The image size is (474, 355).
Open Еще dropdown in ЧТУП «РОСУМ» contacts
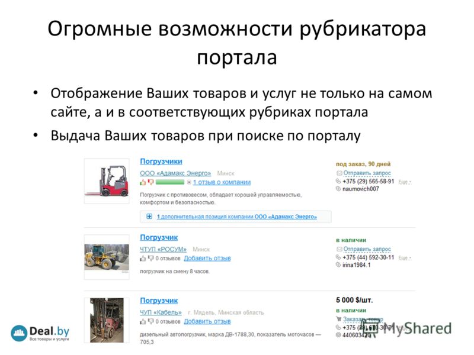(405, 258)
